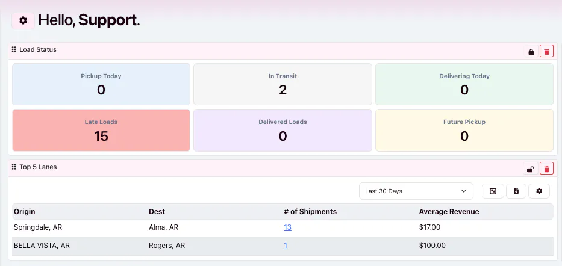Open the In Transit card
Screen dimensions: 562x266
pyautogui.click(x=283, y=84)
